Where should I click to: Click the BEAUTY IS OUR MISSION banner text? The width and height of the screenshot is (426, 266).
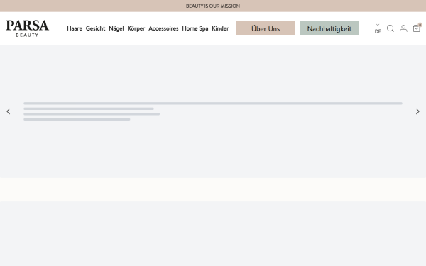coord(213,6)
